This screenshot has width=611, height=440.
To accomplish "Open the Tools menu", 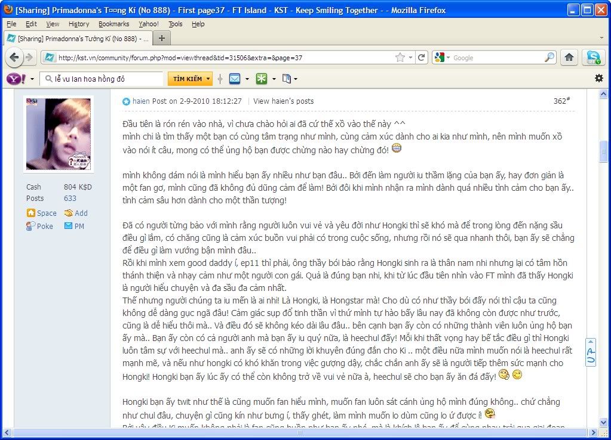I will (x=176, y=24).
